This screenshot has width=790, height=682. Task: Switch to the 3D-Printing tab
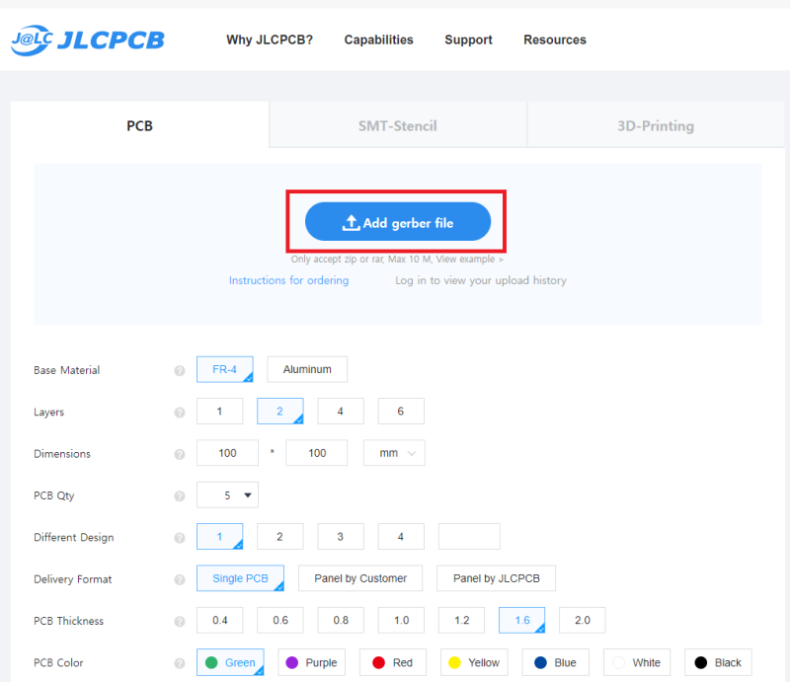pyautogui.click(x=656, y=125)
